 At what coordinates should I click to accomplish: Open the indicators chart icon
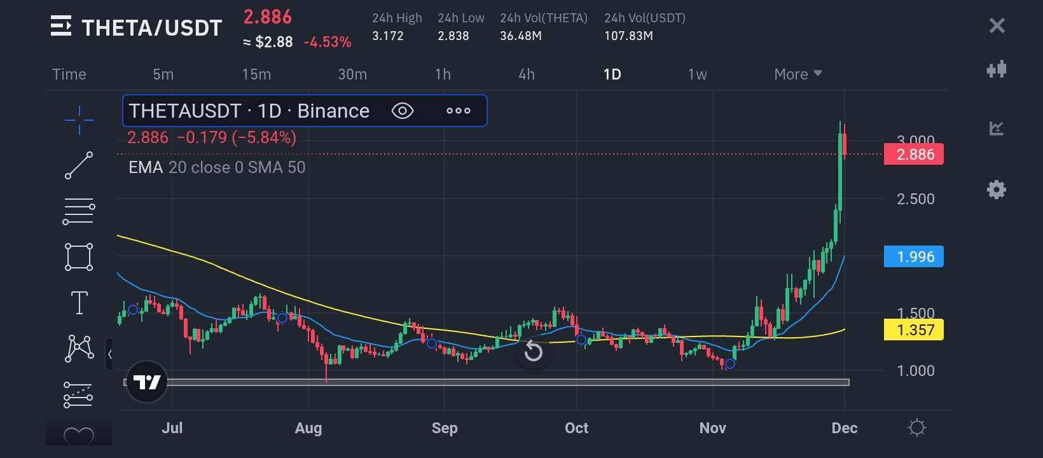997,128
